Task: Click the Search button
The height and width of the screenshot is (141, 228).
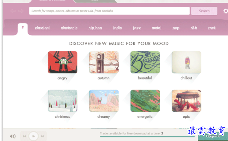Action: (204, 11)
